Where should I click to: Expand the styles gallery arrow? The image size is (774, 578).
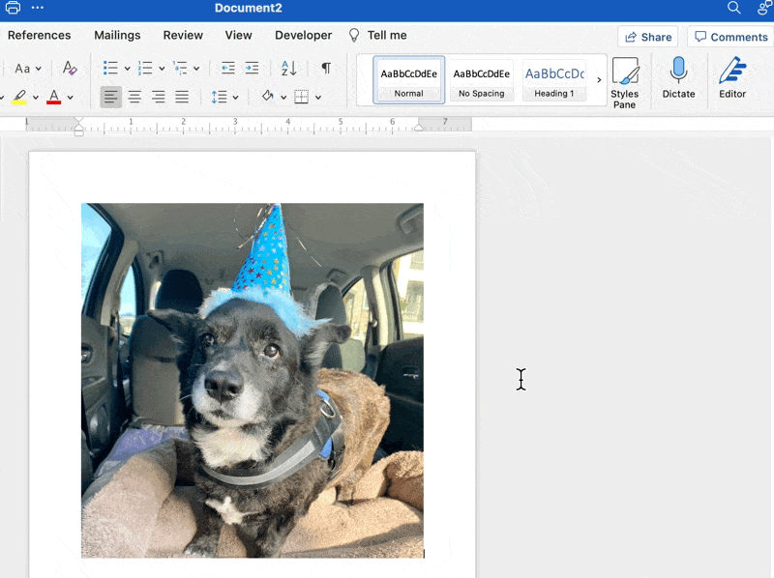599,80
